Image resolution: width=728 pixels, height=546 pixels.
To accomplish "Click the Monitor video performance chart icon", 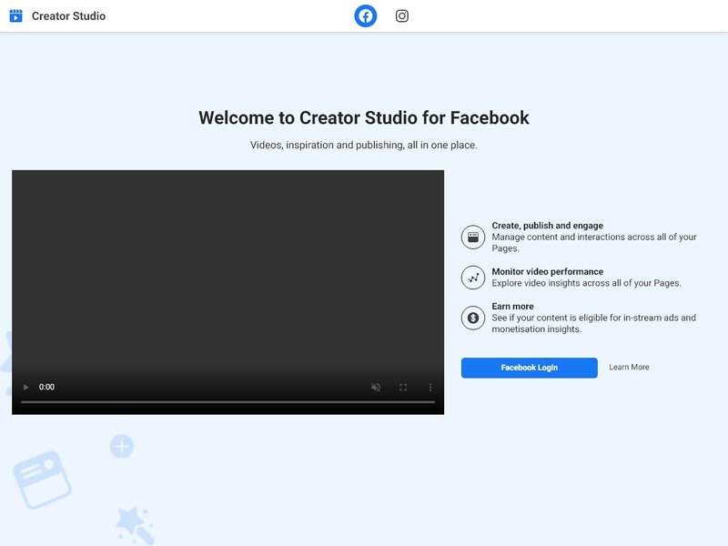I will pyautogui.click(x=473, y=278).
